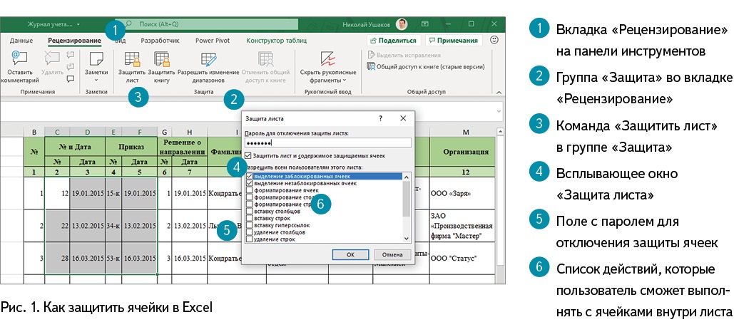Image resolution: width=734 pixels, height=322 pixels.
Task: Toggle Защитить лист и содержимое checkbox
Action: pyautogui.click(x=248, y=155)
